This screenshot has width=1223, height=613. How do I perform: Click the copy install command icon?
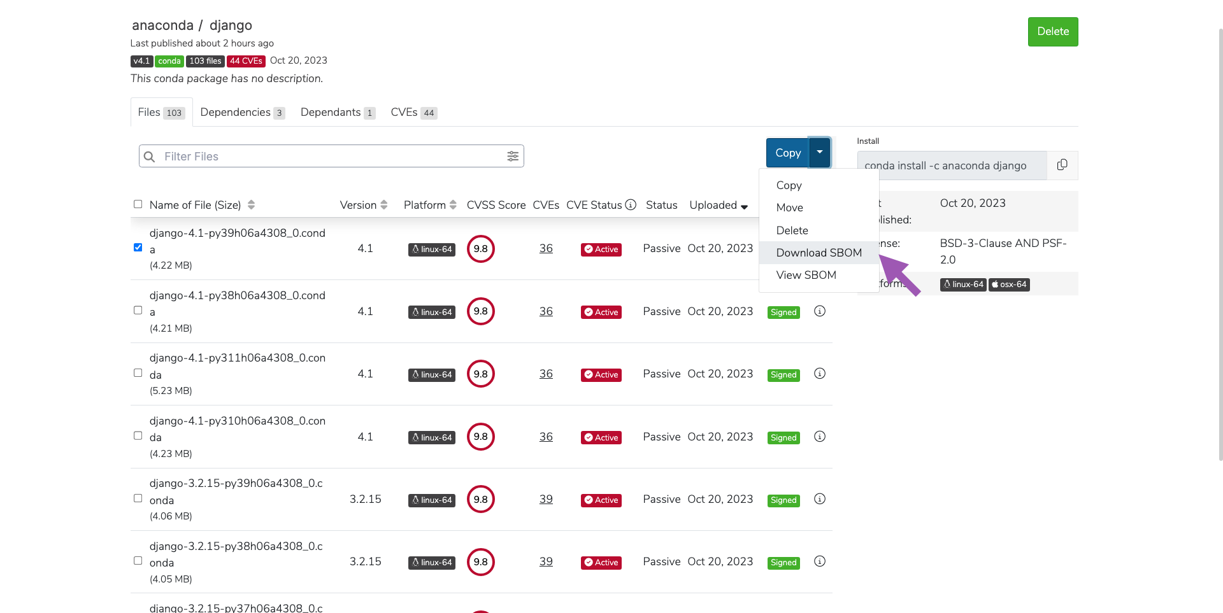point(1062,165)
